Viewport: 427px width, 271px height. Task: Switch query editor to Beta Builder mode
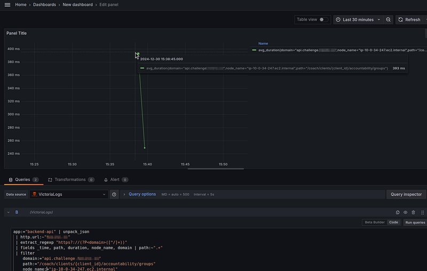(x=375, y=222)
